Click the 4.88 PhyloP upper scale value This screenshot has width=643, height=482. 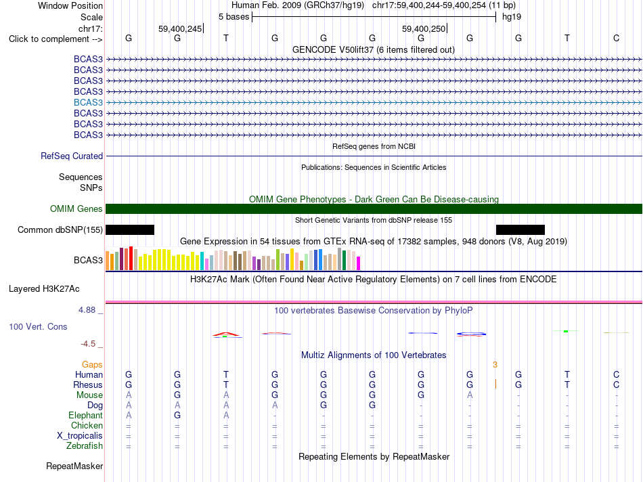[x=87, y=310]
